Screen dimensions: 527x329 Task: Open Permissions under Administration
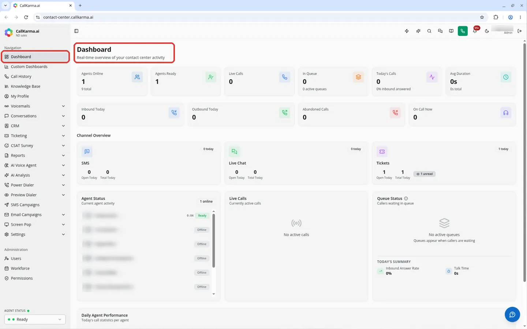point(35,278)
